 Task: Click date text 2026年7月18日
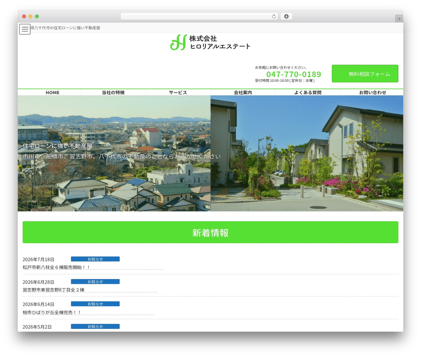click(38, 260)
